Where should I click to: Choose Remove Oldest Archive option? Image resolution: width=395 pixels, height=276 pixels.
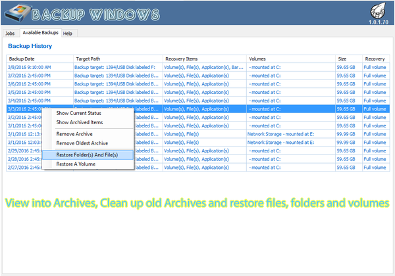coord(82,143)
